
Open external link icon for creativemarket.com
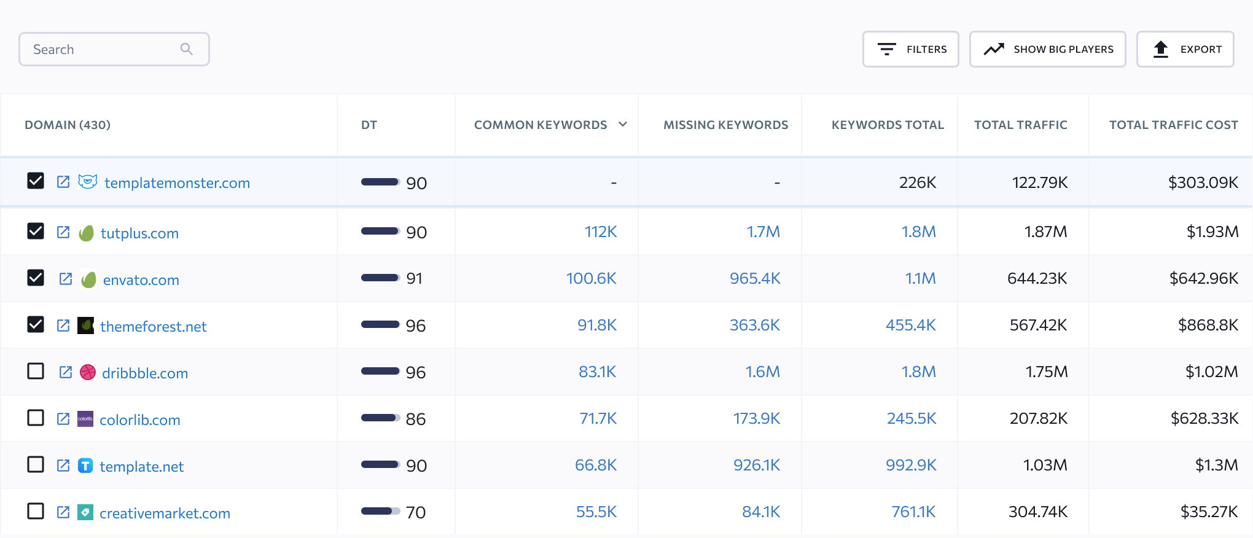[63, 512]
